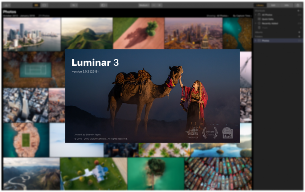Select the soccer field island thumbnail
The width and height of the screenshot is (305, 192).
(26, 140)
